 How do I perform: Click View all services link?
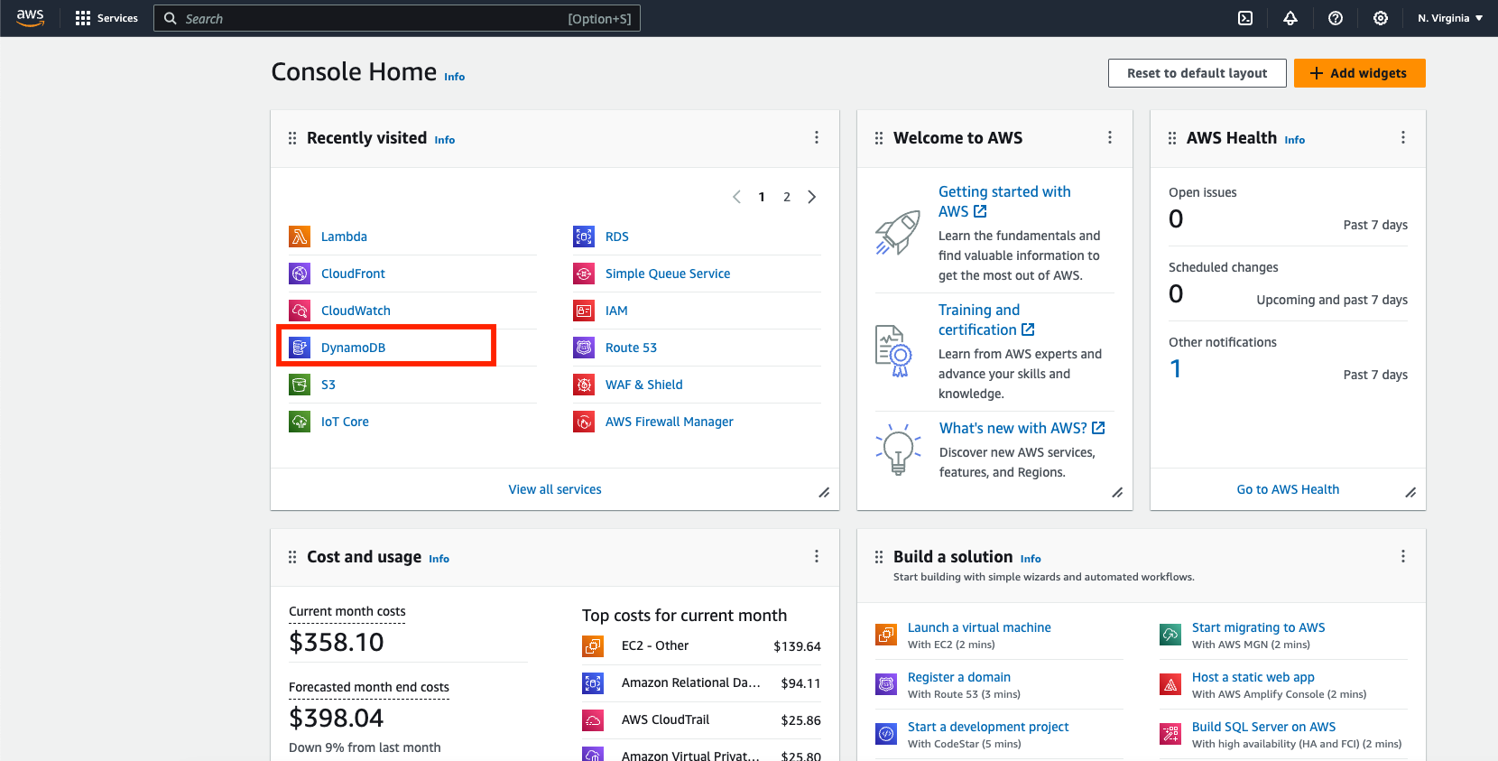(555, 489)
